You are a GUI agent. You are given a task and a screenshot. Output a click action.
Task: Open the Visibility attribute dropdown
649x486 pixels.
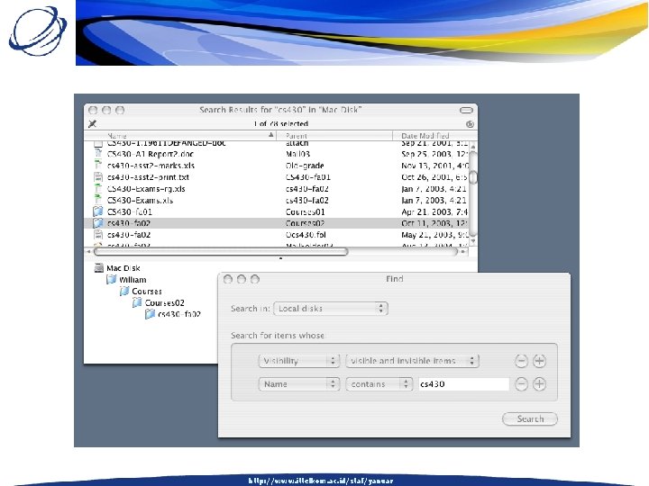pyautogui.click(x=299, y=361)
